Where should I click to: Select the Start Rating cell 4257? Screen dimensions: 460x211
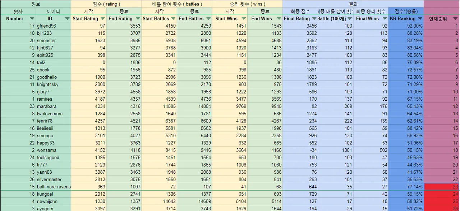point(89,121)
